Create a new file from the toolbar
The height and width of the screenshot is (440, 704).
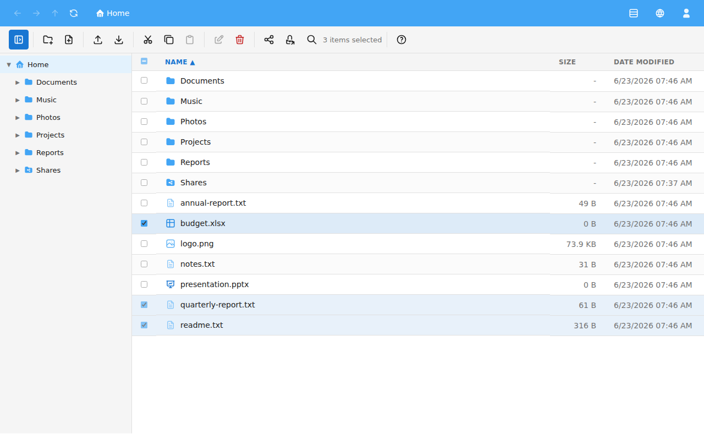click(x=69, y=40)
